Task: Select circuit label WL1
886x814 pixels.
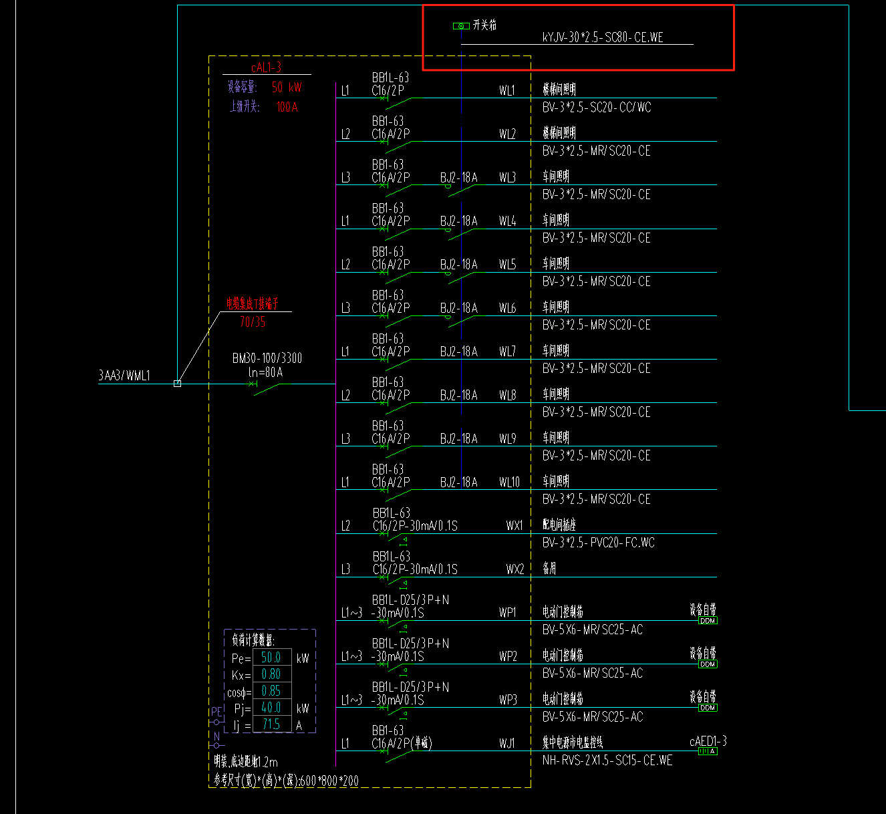Action: point(507,91)
